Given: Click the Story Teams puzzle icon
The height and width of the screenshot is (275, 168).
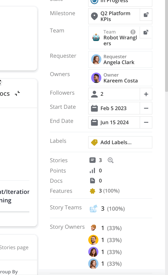Looking at the screenshot, I should coord(93,209).
